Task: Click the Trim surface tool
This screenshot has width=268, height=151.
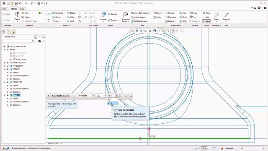Action: (192, 17)
